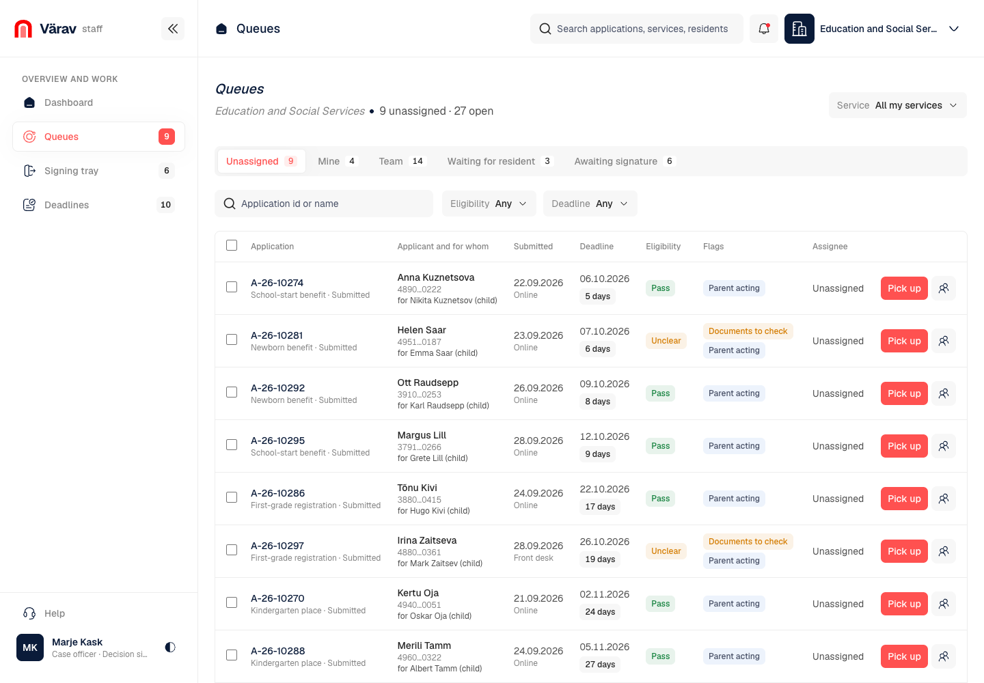Go to Dashboard in the sidebar
This screenshot has width=984, height=683.
(x=98, y=102)
